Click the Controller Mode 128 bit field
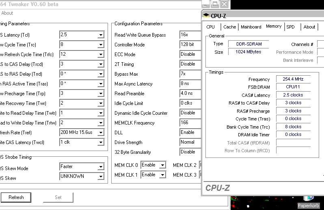The height and width of the screenshot is (210, 324). [x=190, y=44]
